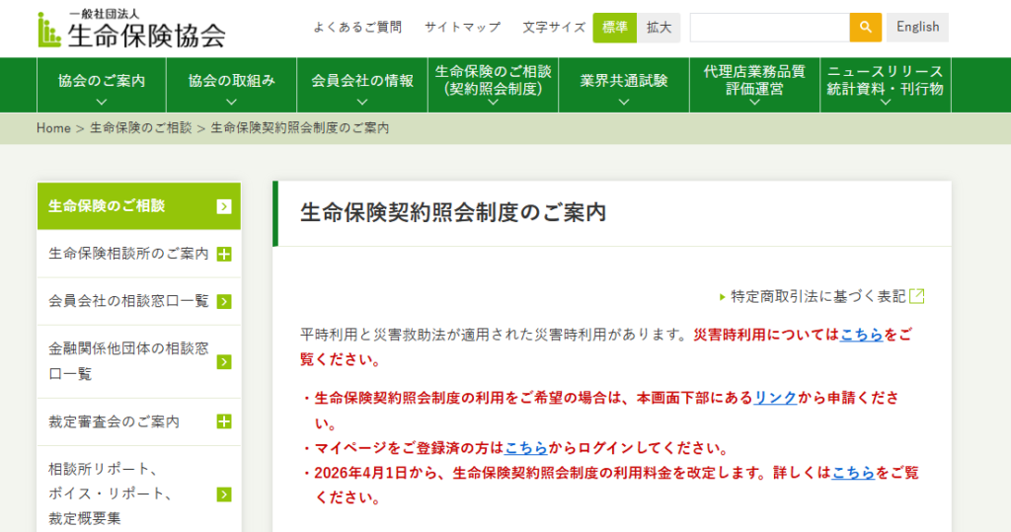
Task: Click the orange search magnifier button
Action: pyautogui.click(x=865, y=27)
